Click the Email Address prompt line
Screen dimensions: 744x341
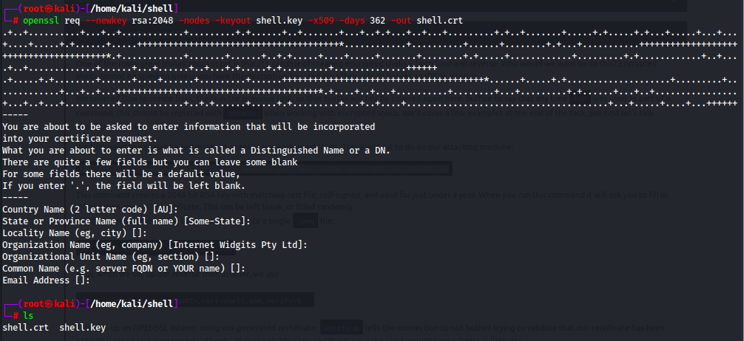[x=46, y=280]
